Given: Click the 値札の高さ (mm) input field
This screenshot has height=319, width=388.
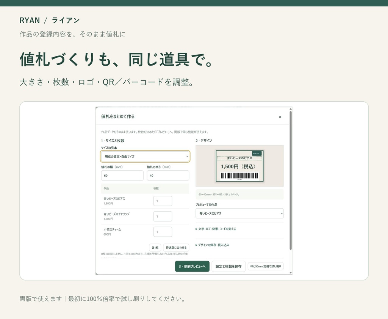Looking at the screenshot, I should point(168,175).
